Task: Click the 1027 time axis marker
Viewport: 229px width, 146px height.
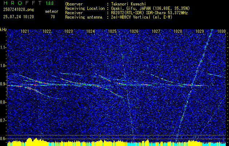Action: 156,31
